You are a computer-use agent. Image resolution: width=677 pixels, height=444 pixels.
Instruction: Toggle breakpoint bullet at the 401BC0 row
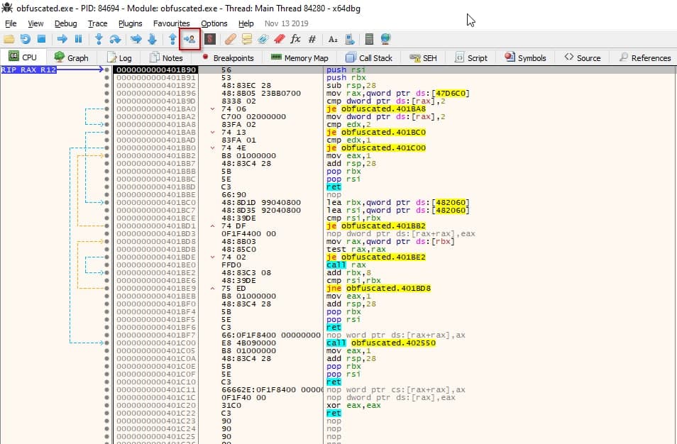[x=106, y=203]
